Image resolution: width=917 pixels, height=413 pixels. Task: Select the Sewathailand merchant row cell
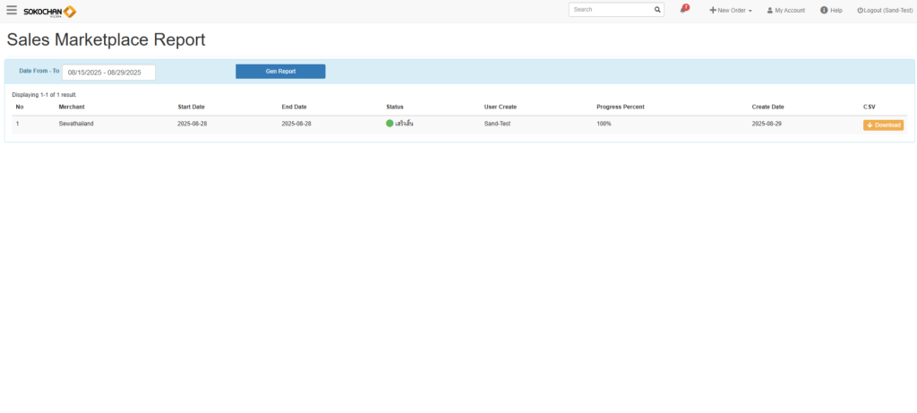pyautogui.click(x=76, y=124)
